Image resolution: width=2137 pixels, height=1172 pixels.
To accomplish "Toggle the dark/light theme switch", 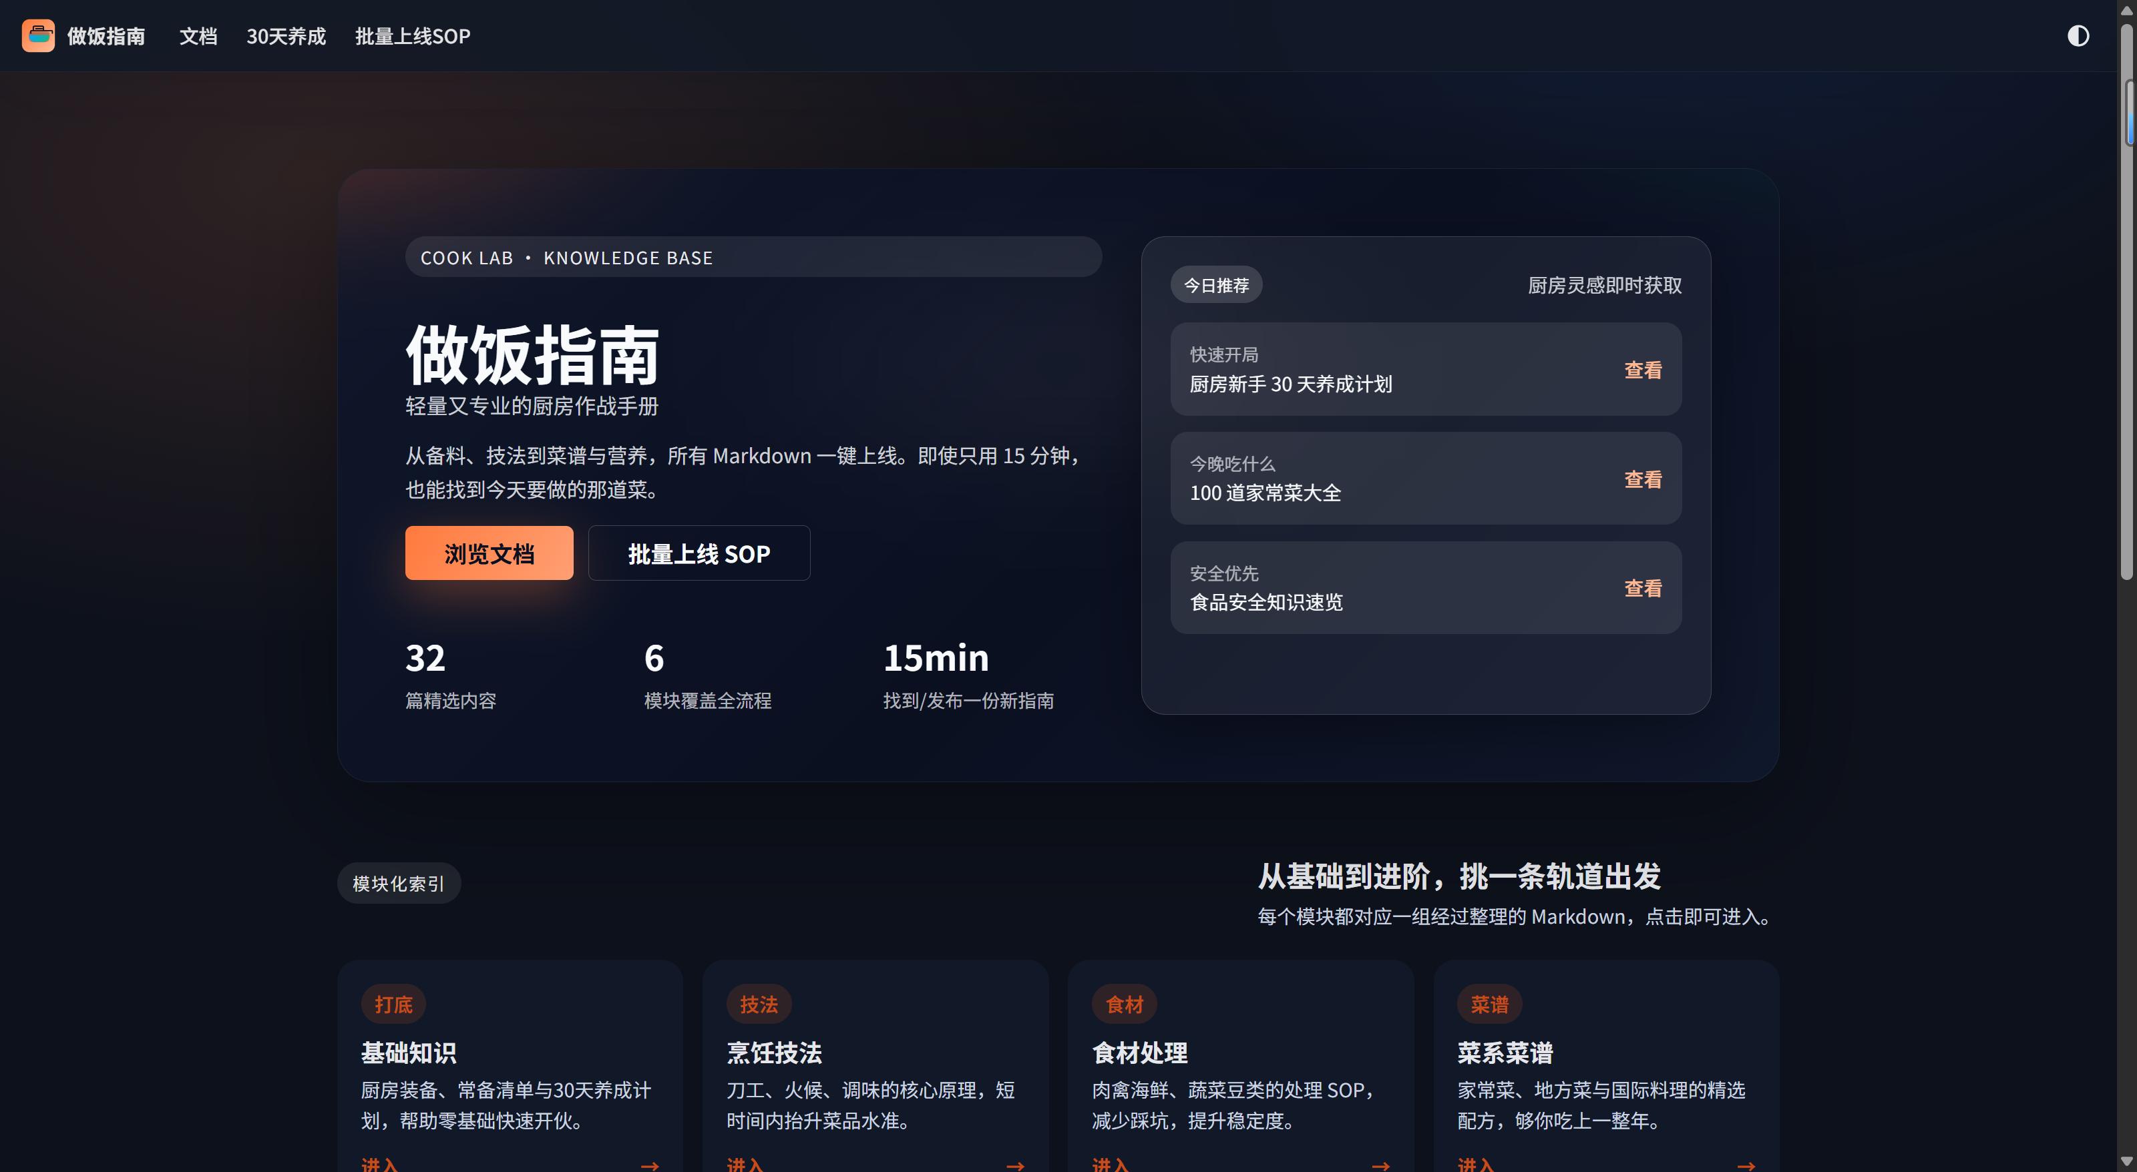I will (2078, 35).
